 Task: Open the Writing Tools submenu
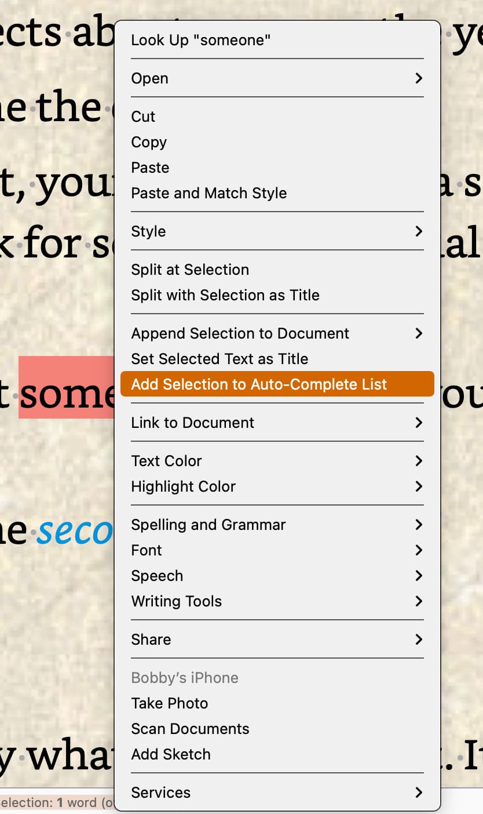point(277,601)
